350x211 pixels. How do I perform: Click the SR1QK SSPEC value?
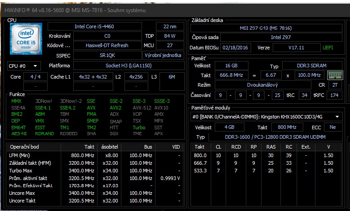(x=107, y=55)
